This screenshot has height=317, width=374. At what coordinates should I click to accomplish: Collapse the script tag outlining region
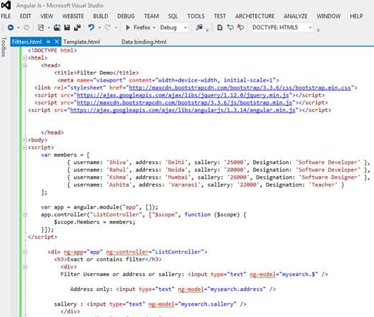(25, 148)
